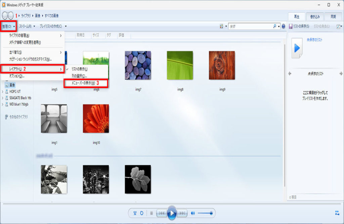Switch to the 書き込み tab
The height and width of the screenshot is (224, 344).
315,16
